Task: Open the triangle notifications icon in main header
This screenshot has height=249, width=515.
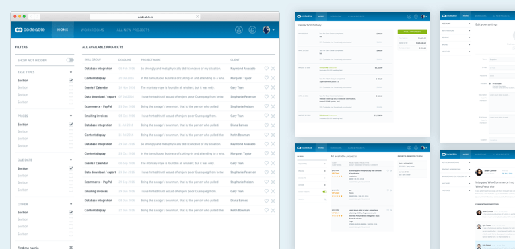Action: 239,30
